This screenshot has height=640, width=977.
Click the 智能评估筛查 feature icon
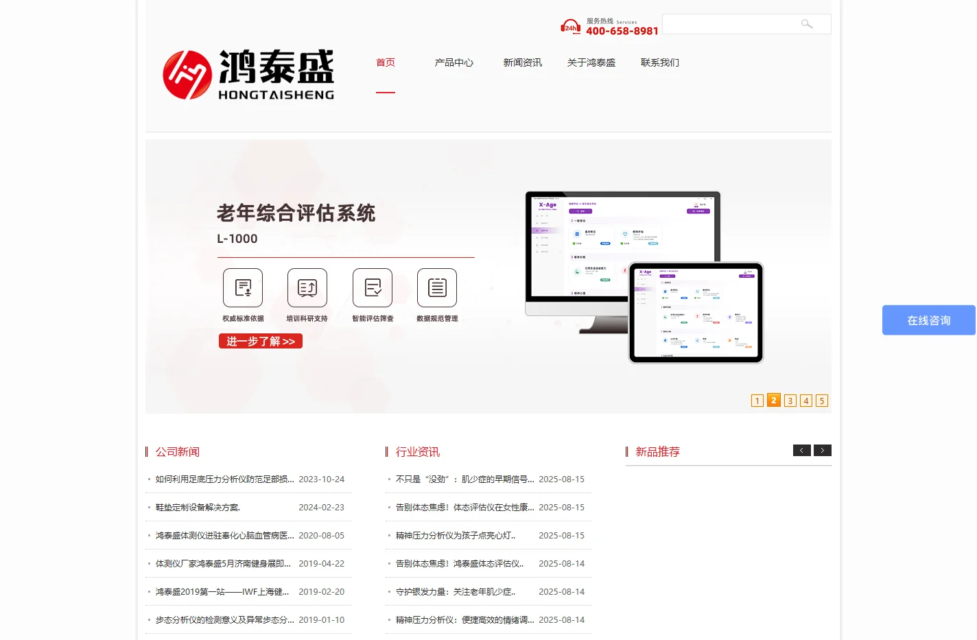tap(373, 287)
